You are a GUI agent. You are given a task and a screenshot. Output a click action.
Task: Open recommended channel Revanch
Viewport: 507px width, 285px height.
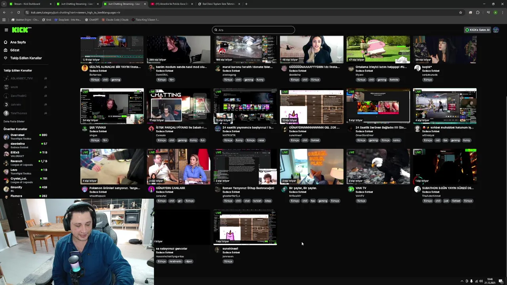25,163
